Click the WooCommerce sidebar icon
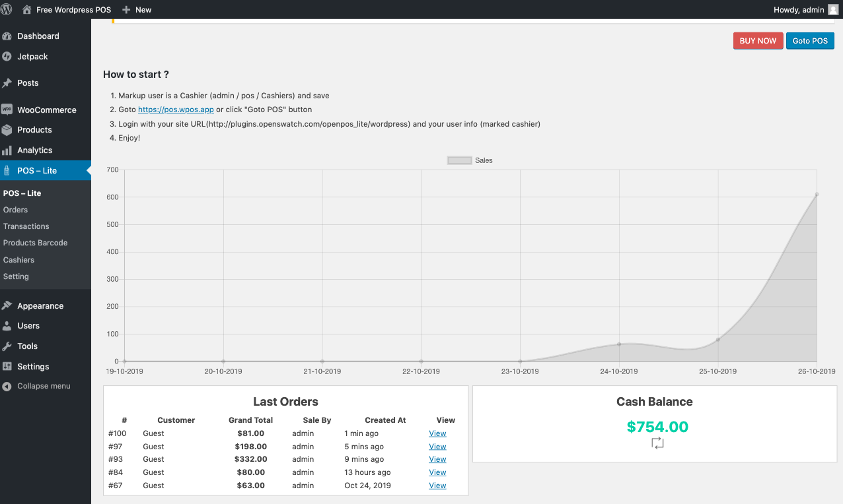The height and width of the screenshot is (504, 843). (7, 110)
